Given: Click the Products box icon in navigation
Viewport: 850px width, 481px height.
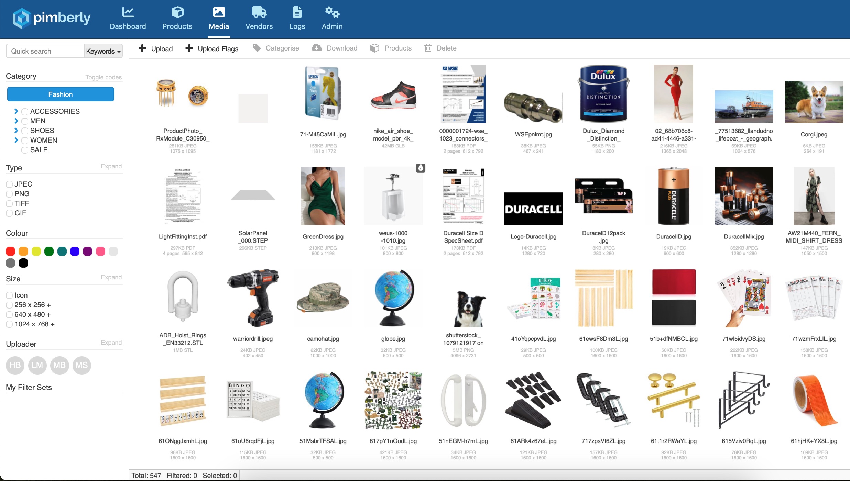Looking at the screenshot, I should (x=177, y=12).
